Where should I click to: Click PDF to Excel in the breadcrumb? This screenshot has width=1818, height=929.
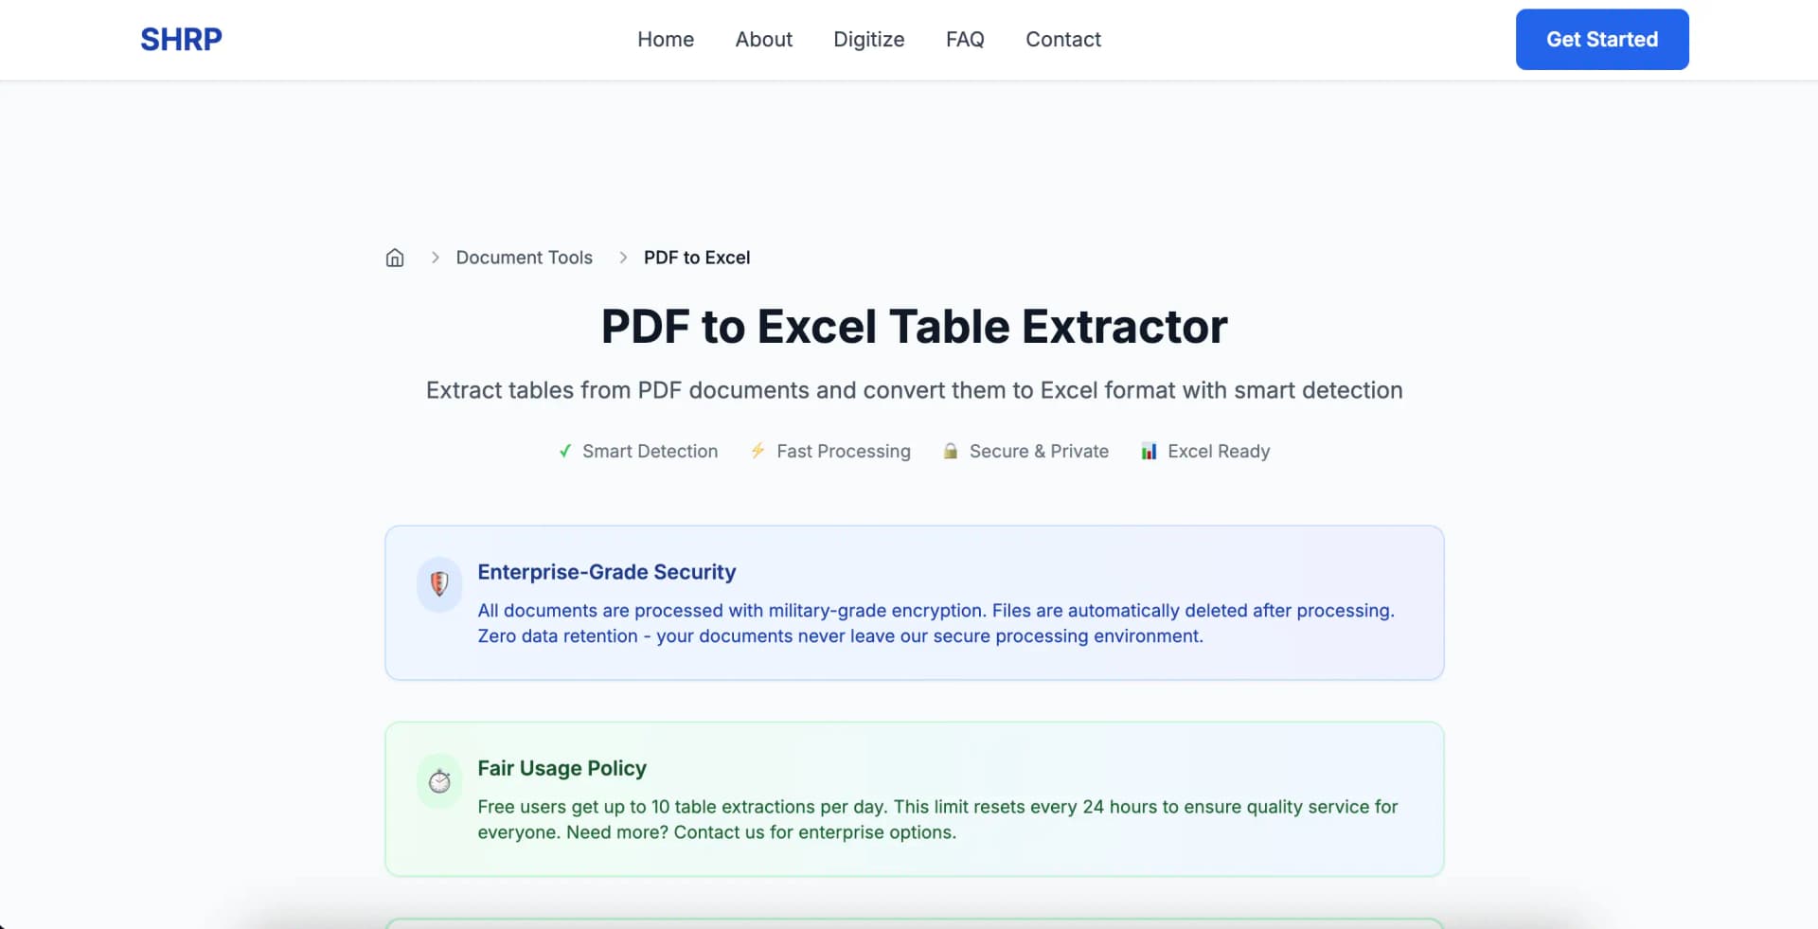click(696, 257)
